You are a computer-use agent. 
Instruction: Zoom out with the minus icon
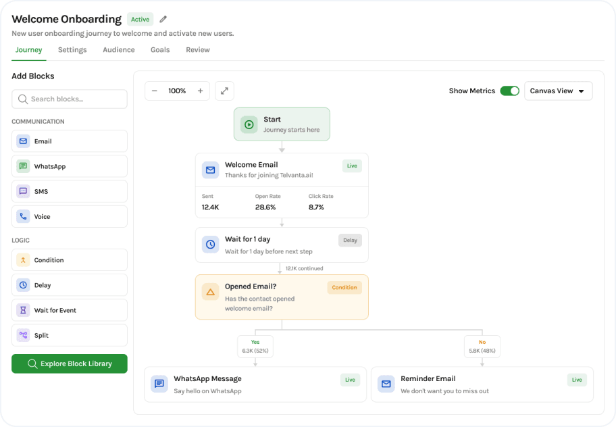pyautogui.click(x=155, y=91)
